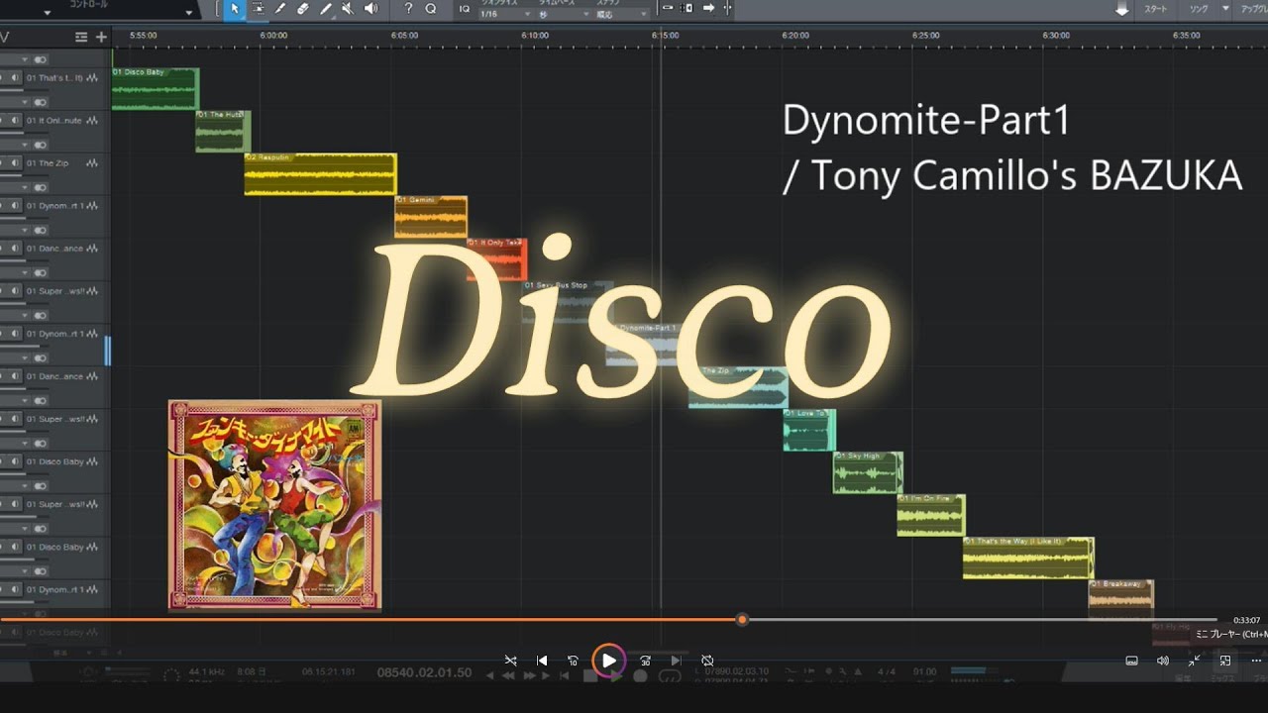The width and height of the screenshot is (1268, 713).
Task: Open the Start tab at top right
Action: click(x=1156, y=9)
